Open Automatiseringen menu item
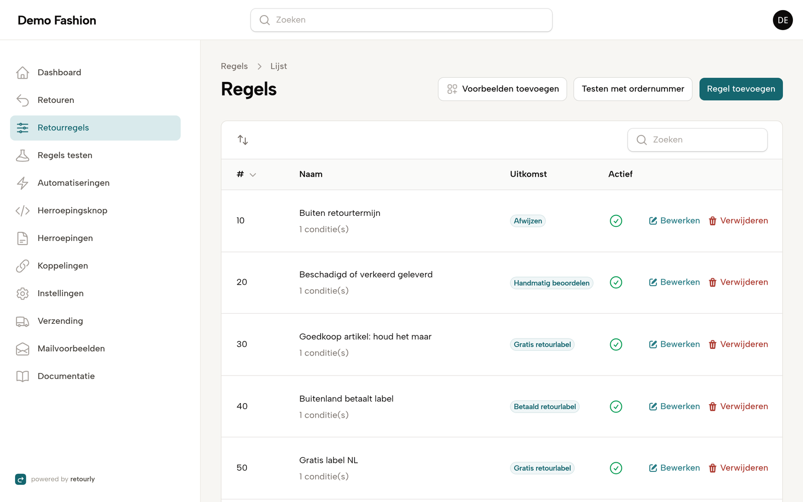 click(95, 183)
